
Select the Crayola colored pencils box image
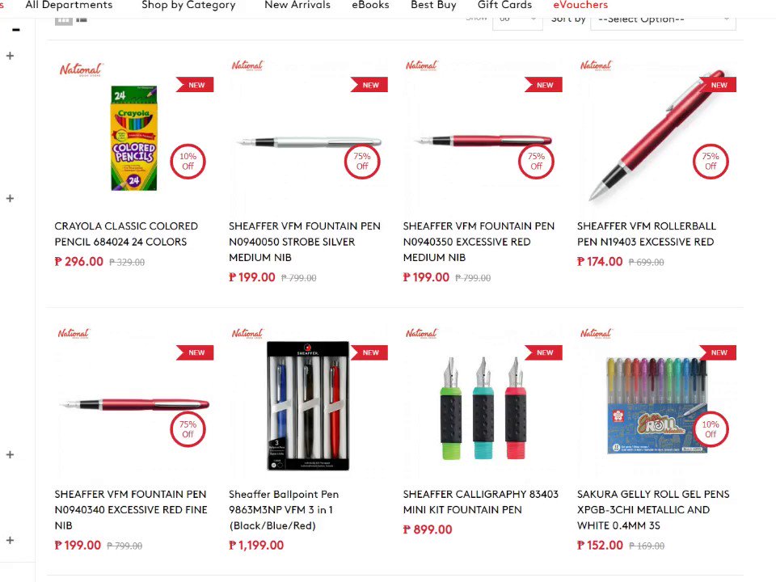click(133, 138)
